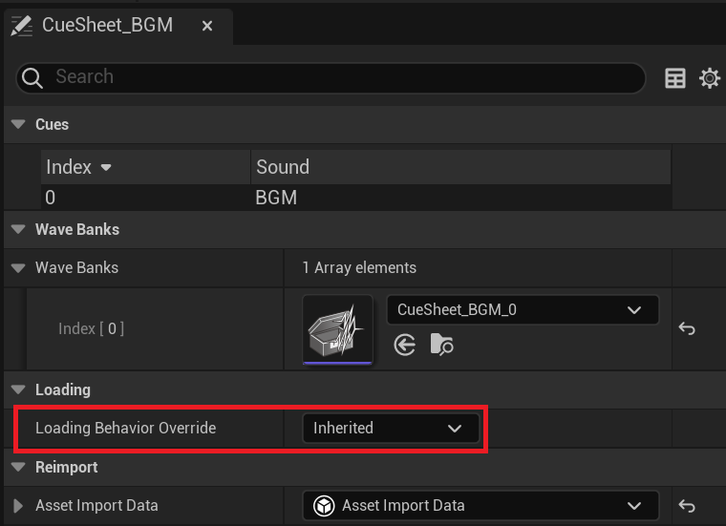This screenshot has height=526, width=726.
Task: Collapse the Wave Banks array property
Action: (x=18, y=268)
